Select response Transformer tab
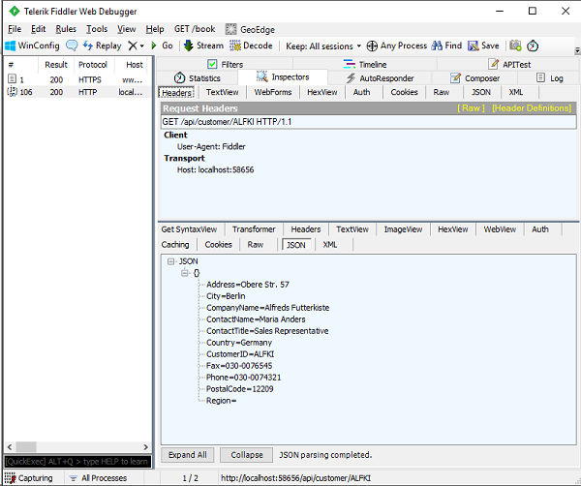Viewport: 581px width, 486px height. click(254, 229)
